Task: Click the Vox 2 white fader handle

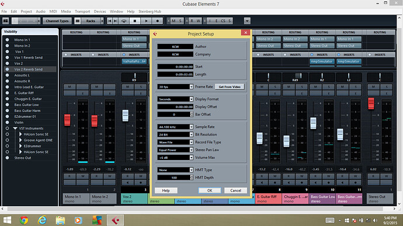Action: tap(126, 116)
